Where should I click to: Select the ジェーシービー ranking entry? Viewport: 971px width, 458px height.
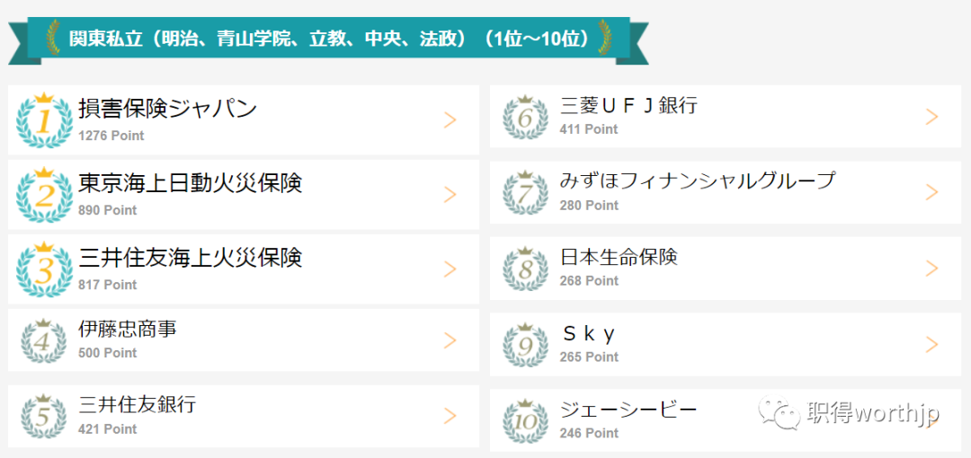[726, 420]
